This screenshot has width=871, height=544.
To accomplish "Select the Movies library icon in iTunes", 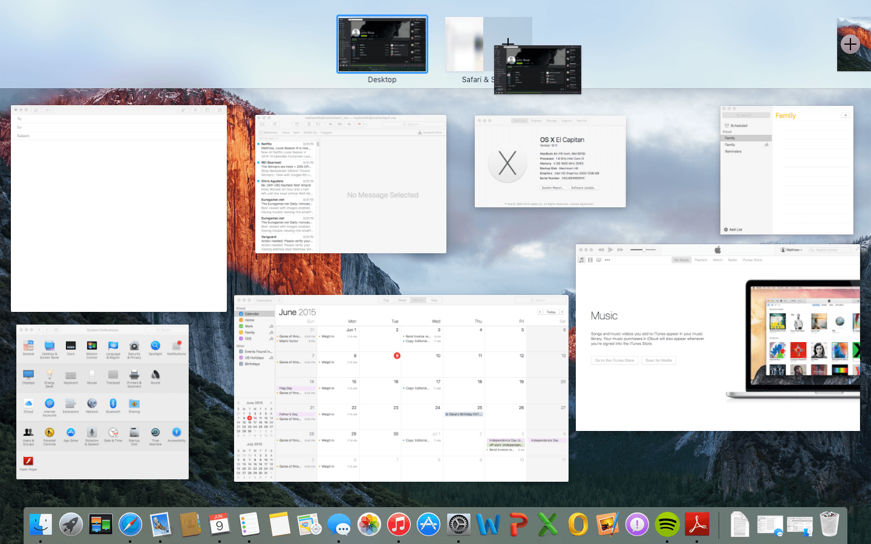I will pyautogui.click(x=590, y=260).
